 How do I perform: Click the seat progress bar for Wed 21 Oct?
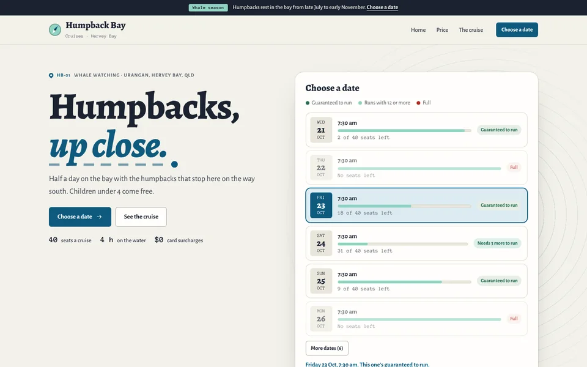[404, 131]
